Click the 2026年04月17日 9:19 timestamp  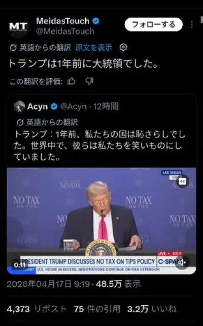tap(48, 284)
